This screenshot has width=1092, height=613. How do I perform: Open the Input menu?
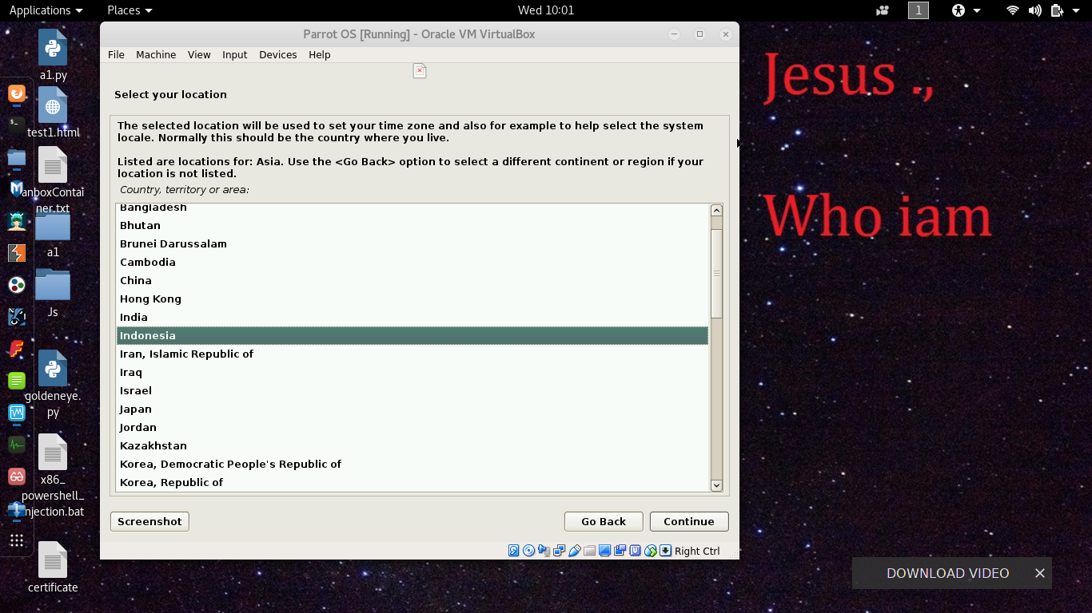pos(235,54)
